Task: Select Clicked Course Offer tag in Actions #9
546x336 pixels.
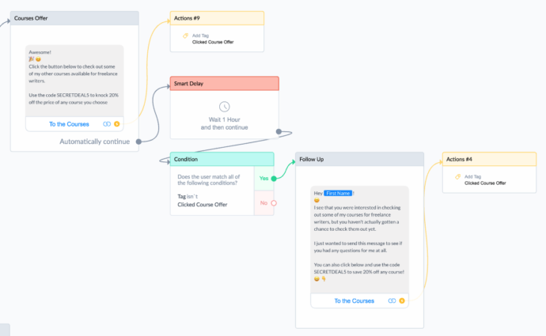Action: [x=213, y=42]
